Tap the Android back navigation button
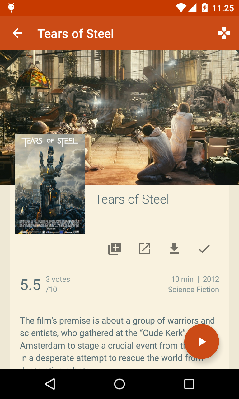 click(50, 384)
